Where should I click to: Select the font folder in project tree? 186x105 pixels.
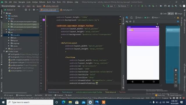(x=15, y=38)
